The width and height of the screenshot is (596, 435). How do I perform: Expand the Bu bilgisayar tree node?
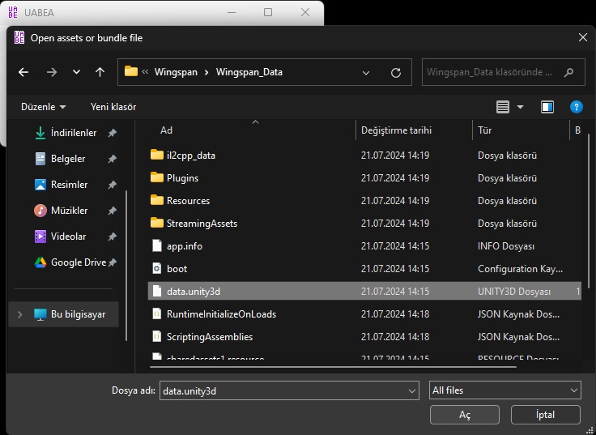pyautogui.click(x=19, y=314)
